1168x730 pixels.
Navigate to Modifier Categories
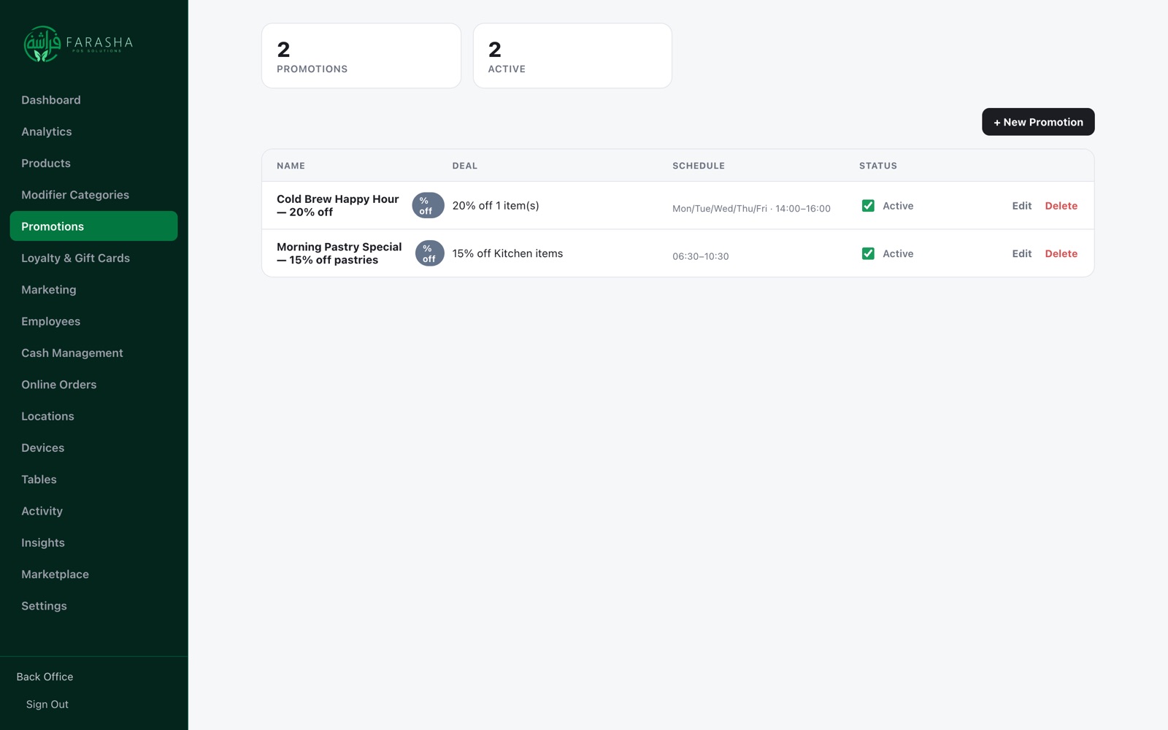(93, 195)
